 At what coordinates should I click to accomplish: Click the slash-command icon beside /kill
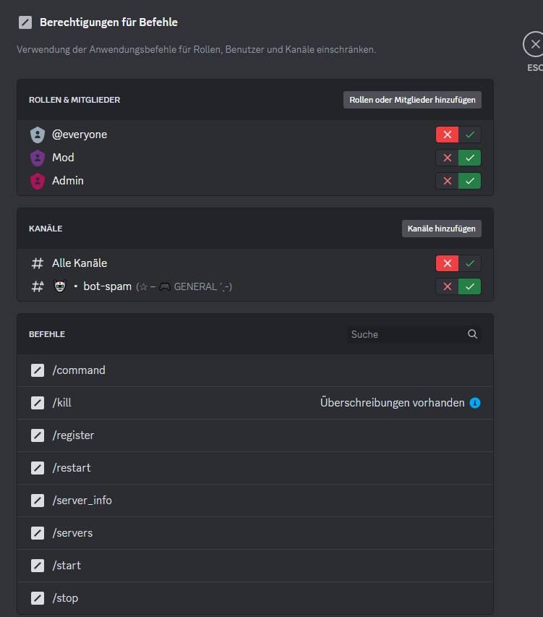click(x=37, y=403)
